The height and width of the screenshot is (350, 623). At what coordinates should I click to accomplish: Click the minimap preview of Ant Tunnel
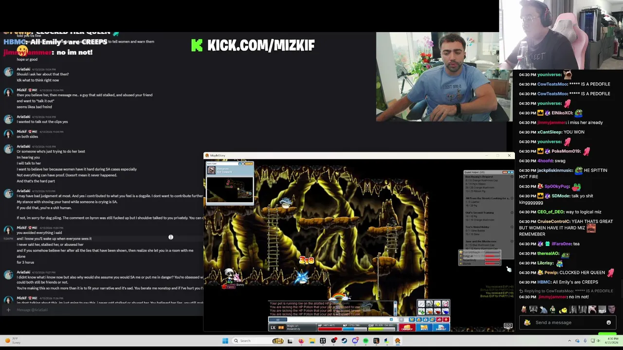pyautogui.click(x=230, y=190)
